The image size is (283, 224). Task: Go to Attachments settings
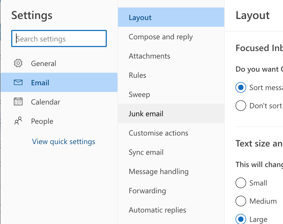point(149,56)
